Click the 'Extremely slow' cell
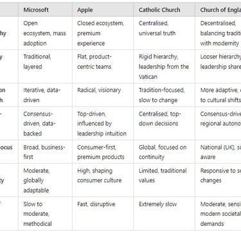Image resolution: width=241 pixels, height=235 pixels. coord(164,214)
